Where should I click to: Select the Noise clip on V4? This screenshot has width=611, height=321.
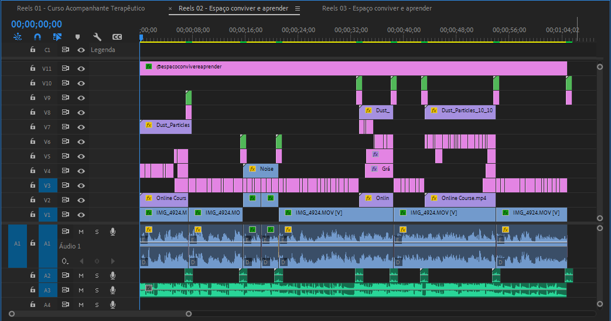coord(260,170)
